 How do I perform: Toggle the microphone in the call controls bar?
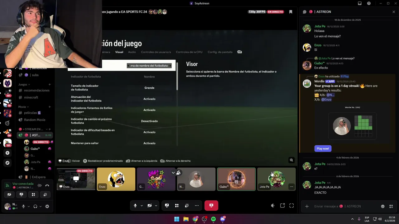pyautogui.click(x=135, y=206)
